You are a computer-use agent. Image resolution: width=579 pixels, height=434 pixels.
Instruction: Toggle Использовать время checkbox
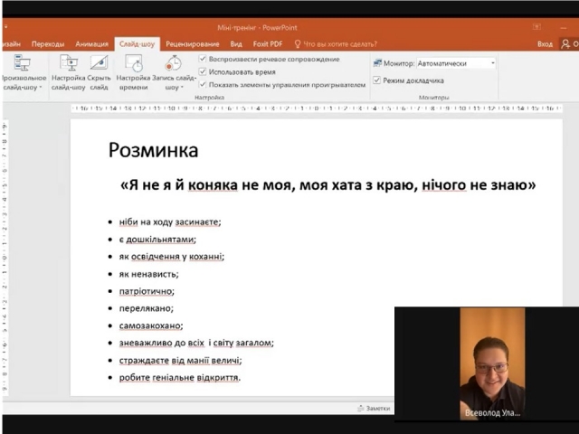[x=203, y=71]
